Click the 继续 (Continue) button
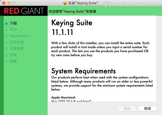The image size is (162, 115). (147, 108)
